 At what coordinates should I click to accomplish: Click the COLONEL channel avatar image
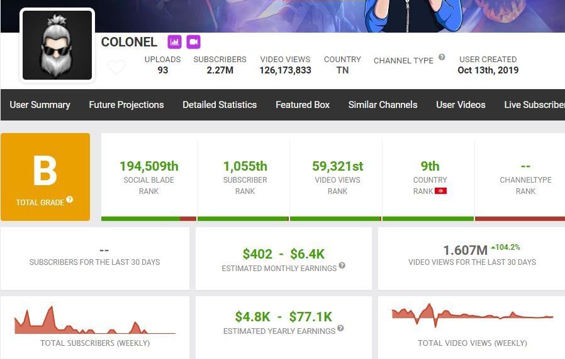coord(57,45)
